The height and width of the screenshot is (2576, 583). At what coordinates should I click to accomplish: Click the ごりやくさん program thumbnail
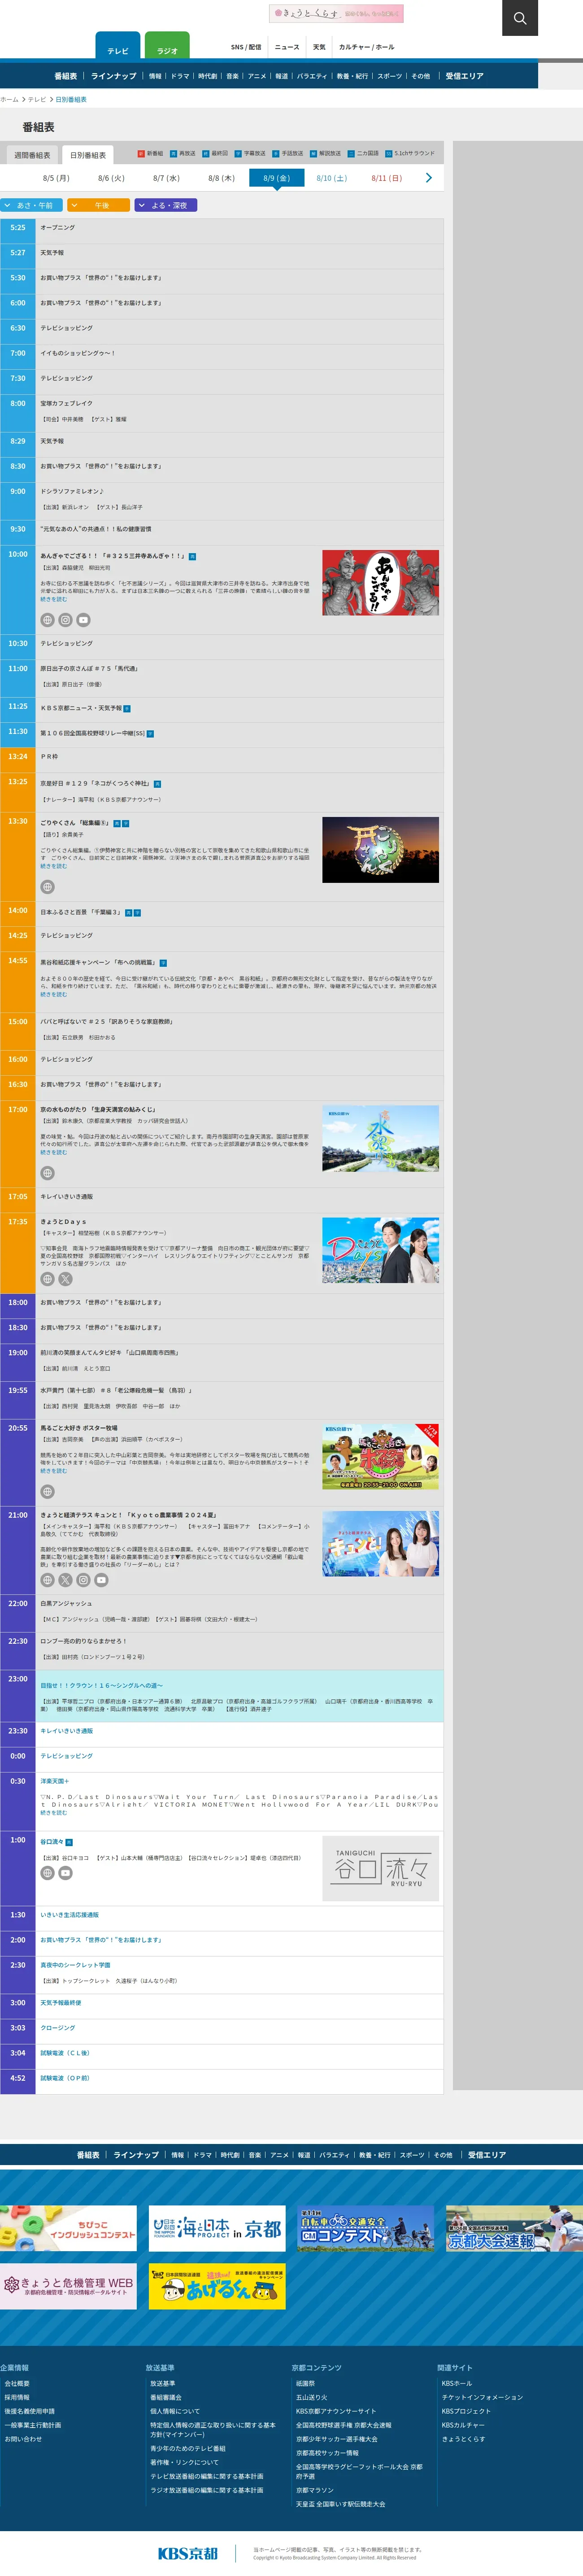380,850
